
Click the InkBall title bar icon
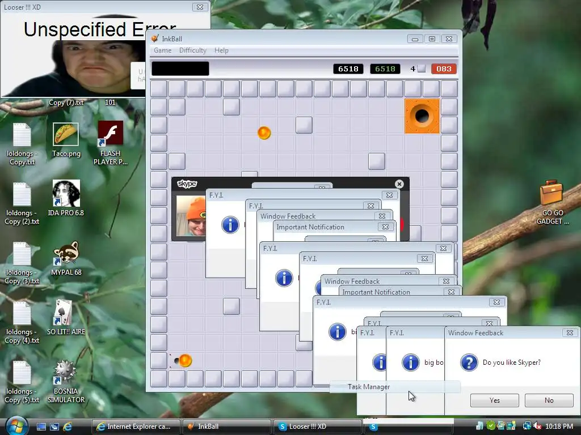click(155, 39)
